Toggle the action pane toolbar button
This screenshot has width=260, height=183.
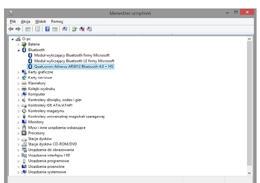point(55,29)
